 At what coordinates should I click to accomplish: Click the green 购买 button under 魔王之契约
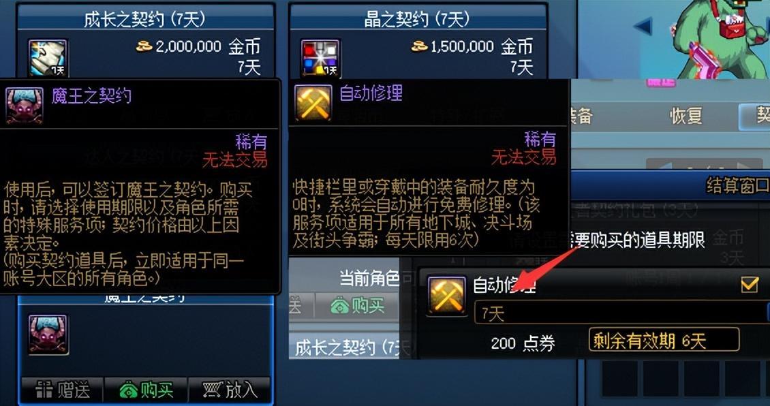tap(147, 390)
